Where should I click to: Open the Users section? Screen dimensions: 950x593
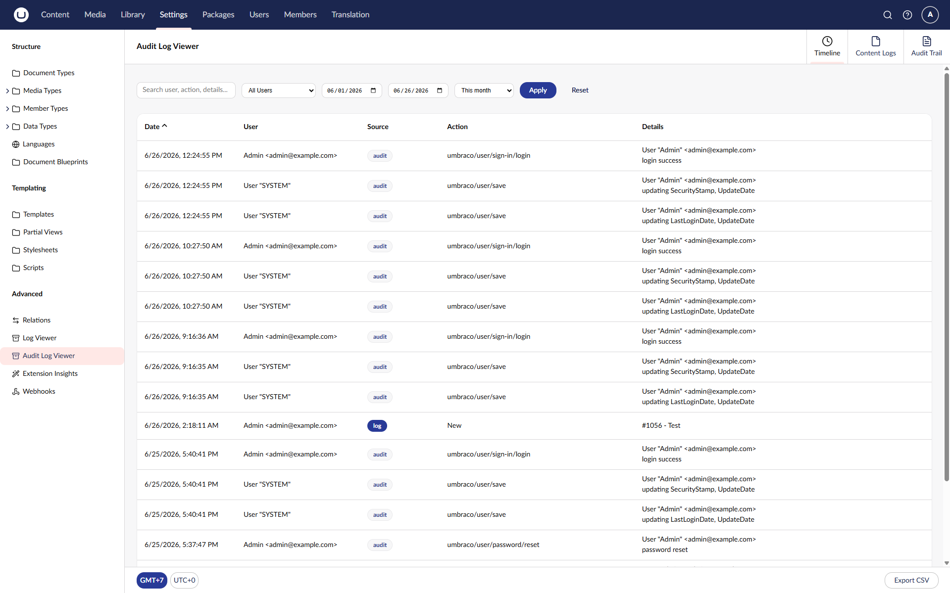coord(259,15)
